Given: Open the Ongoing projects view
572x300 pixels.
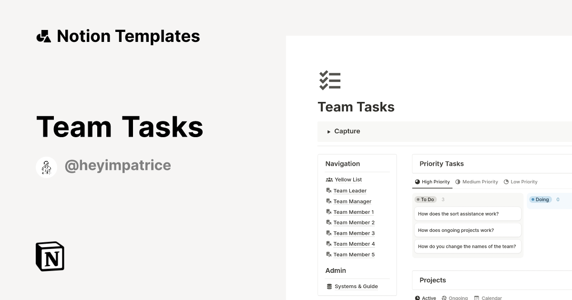Looking at the screenshot, I should tap(458, 297).
